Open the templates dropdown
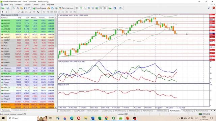216x121 pixels. (x=121, y=8)
